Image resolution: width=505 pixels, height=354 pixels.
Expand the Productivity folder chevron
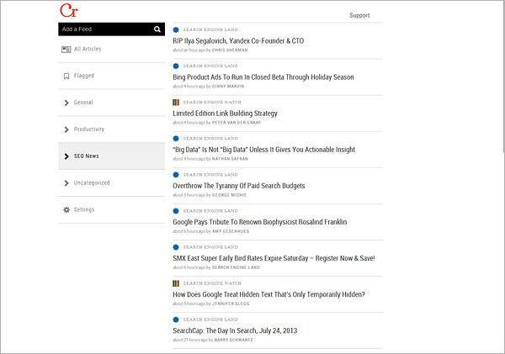pyautogui.click(x=66, y=129)
